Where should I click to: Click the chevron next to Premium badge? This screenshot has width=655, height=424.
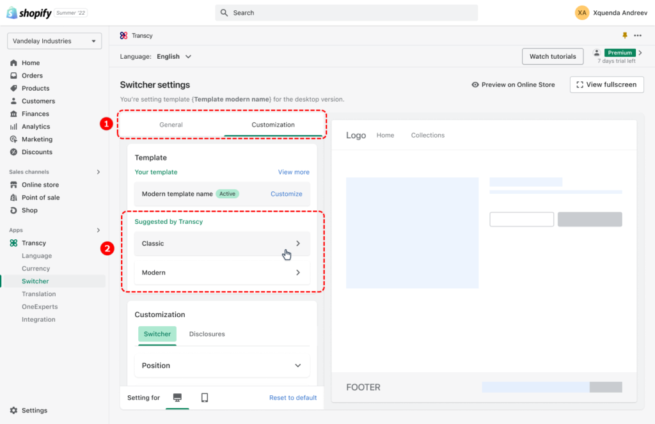coord(640,52)
